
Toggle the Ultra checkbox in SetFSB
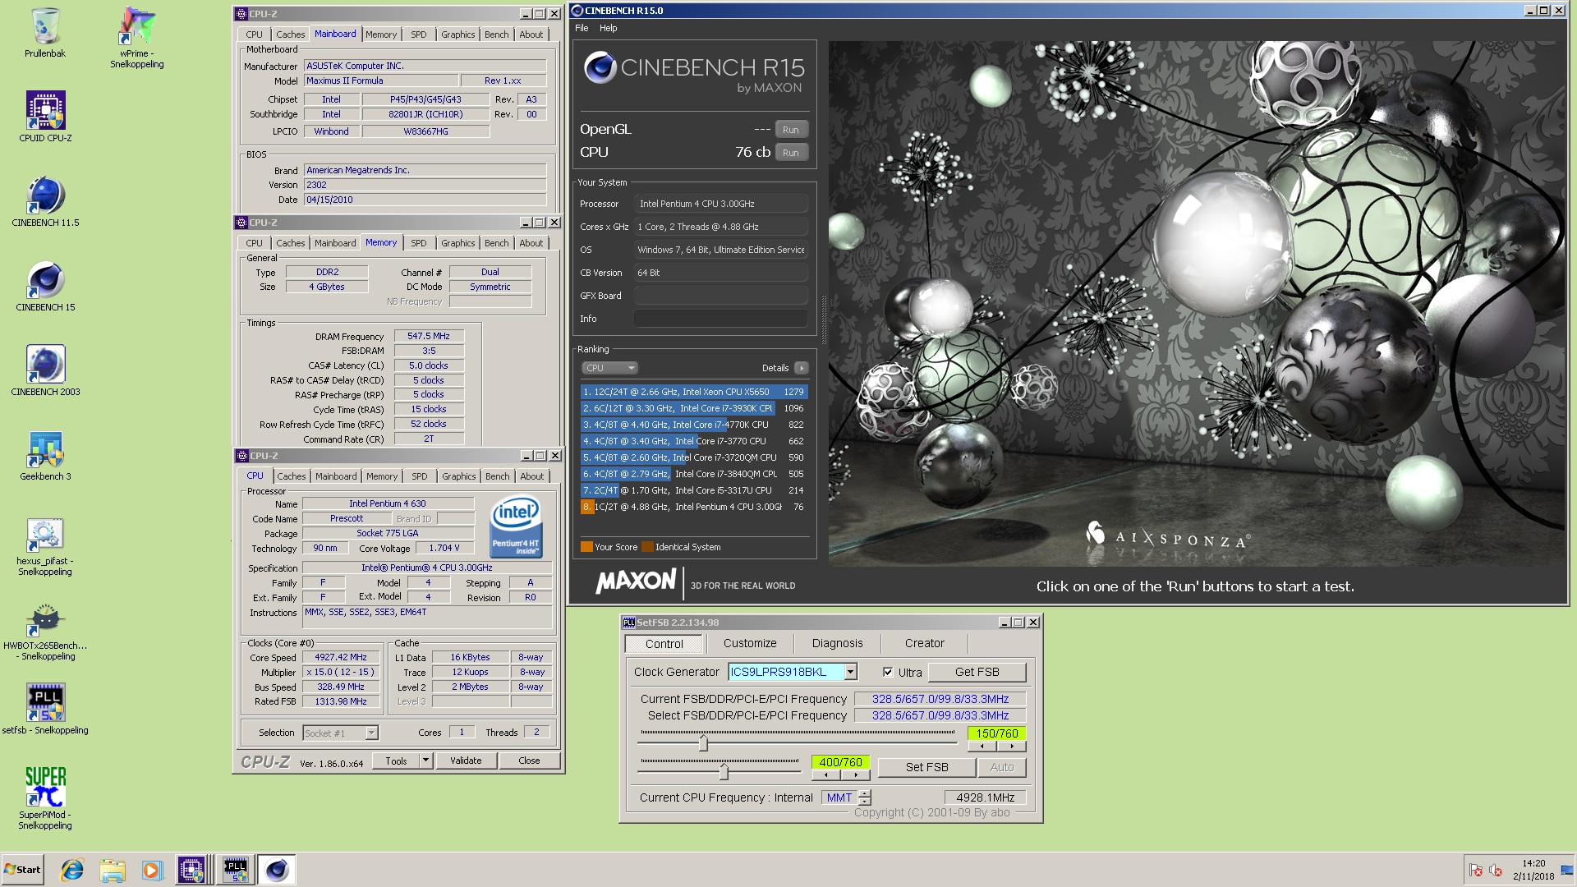tap(888, 672)
